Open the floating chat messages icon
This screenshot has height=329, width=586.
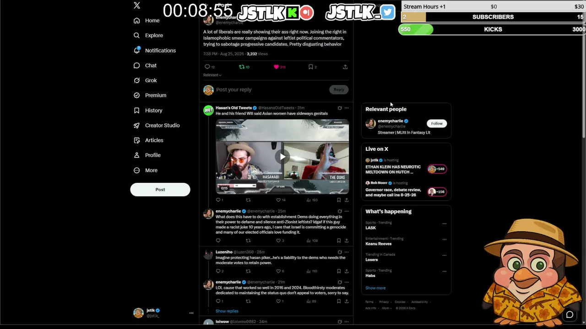click(x=570, y=314)
